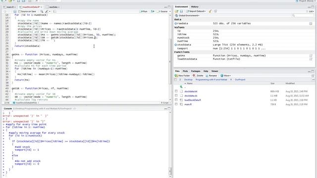This screenshot has height=178, width=317.
Task: Collapse code fold arrow at line 29
Action: click(x=10, y=57)
